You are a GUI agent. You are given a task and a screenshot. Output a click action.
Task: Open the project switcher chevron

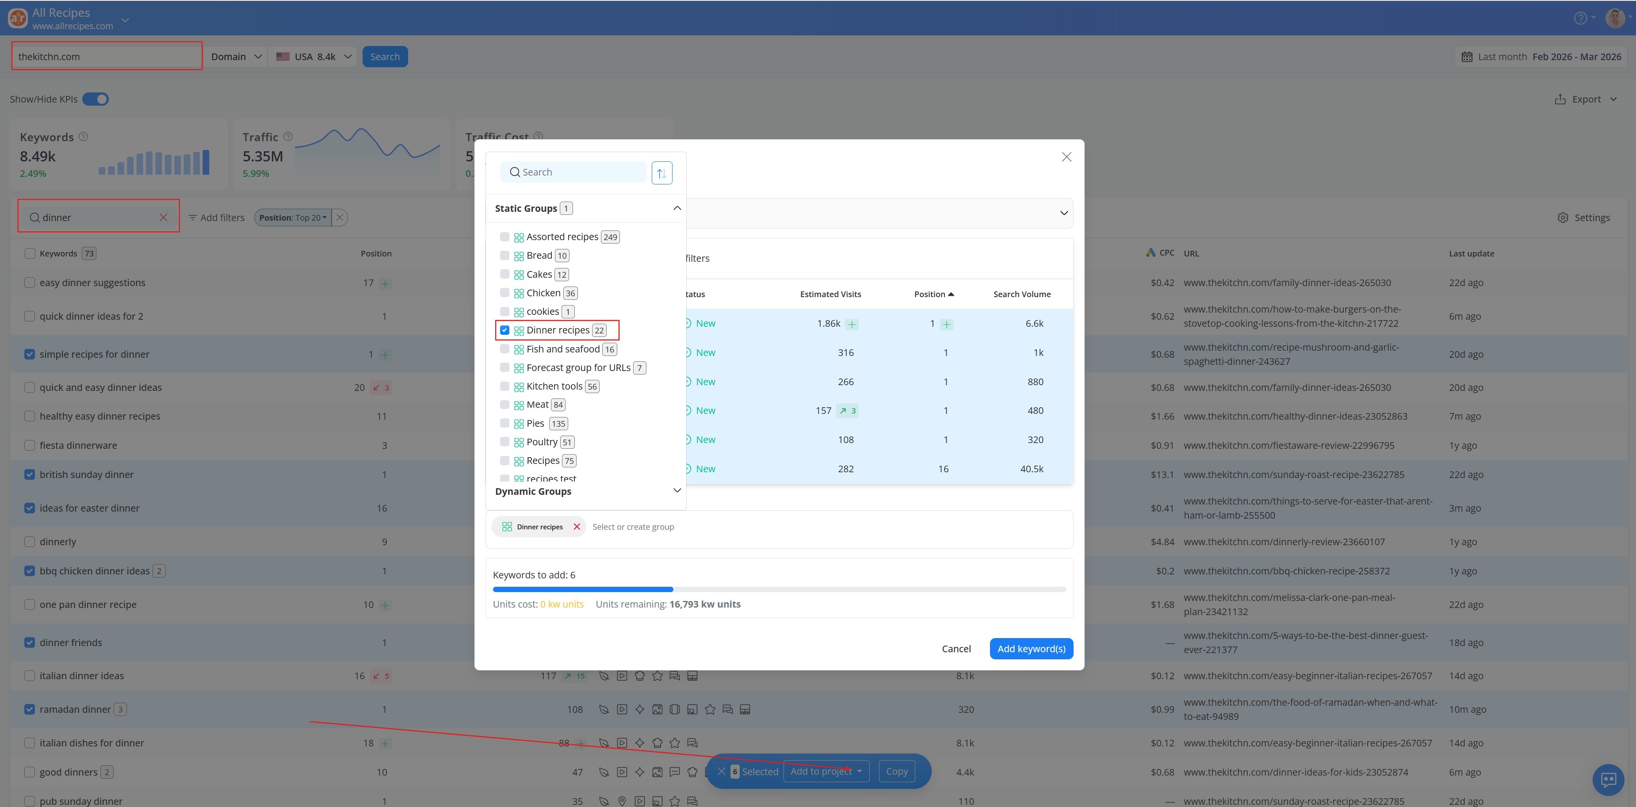[125, 20]
